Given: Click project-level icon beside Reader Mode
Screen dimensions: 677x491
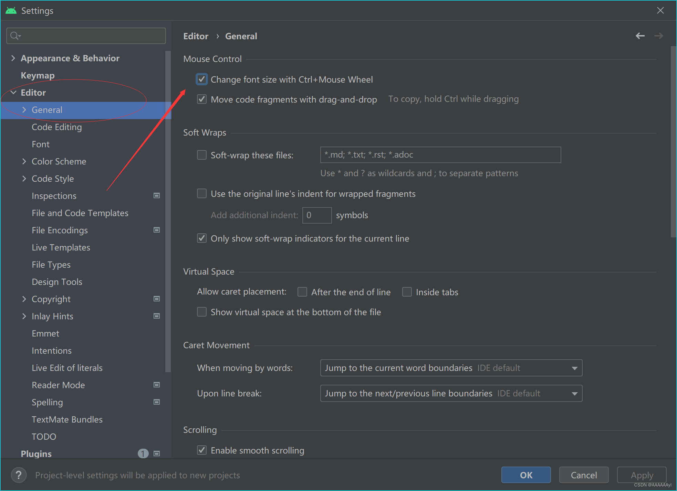Looking at the screenshot, I should tap(157, 385).
